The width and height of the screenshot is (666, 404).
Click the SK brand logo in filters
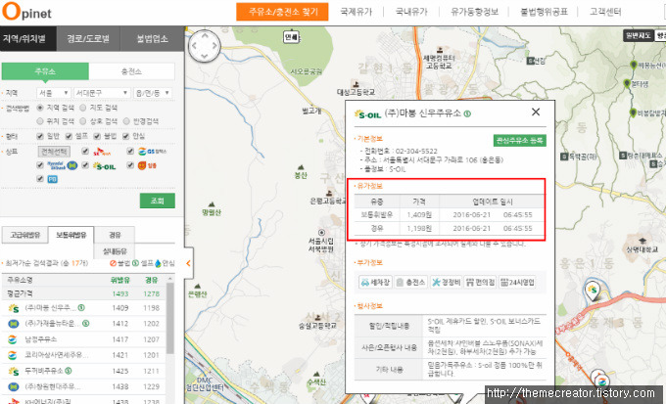point(102,152)
